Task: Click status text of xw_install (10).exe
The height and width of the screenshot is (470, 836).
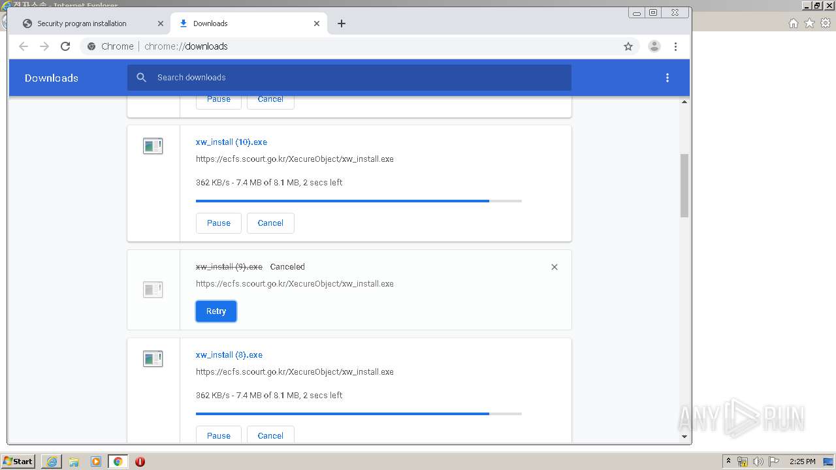Action: pyautogui.click(x=269, y=183)
